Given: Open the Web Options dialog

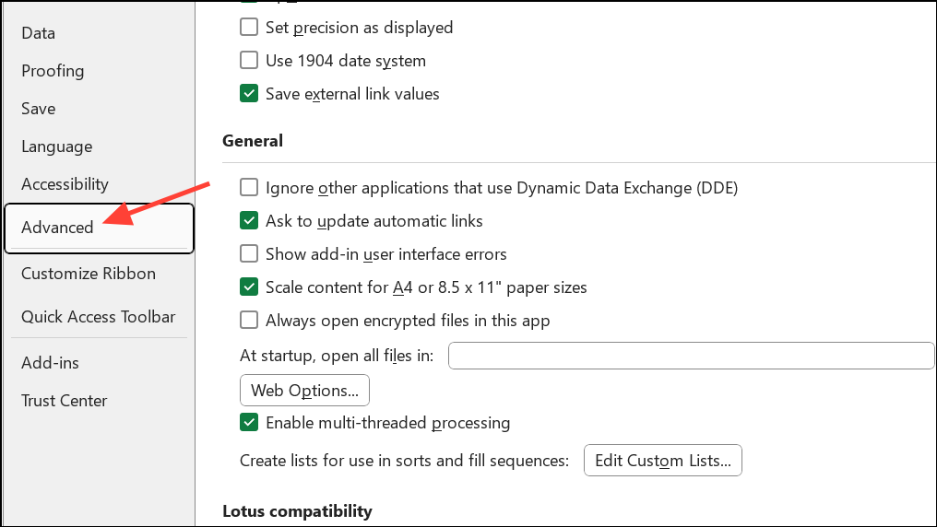Looking at the screenshot, I should (x=304, y=391).
